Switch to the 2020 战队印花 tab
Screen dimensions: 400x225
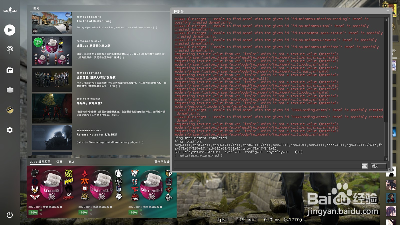(40, 162)
